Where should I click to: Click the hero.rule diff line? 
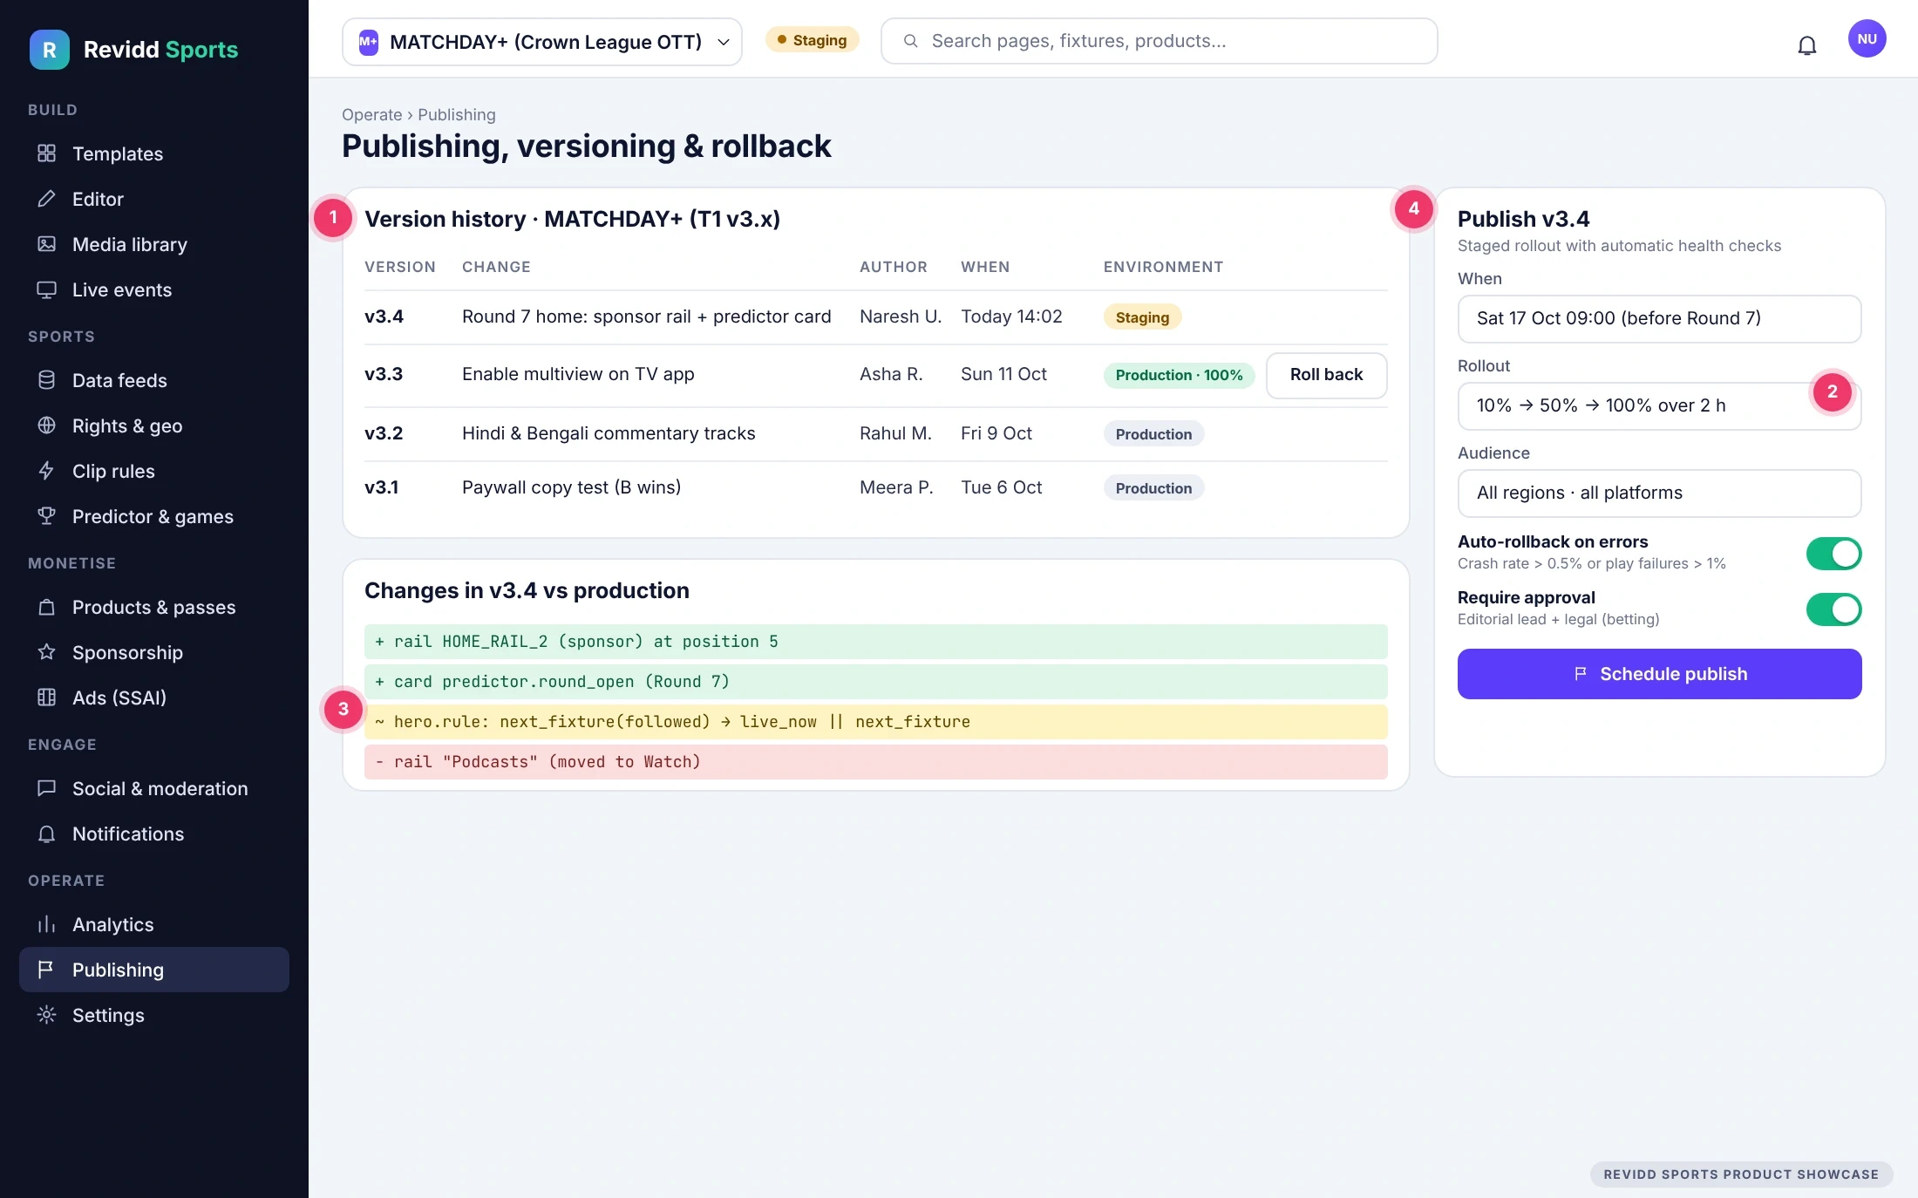click(x=875, y=722)
